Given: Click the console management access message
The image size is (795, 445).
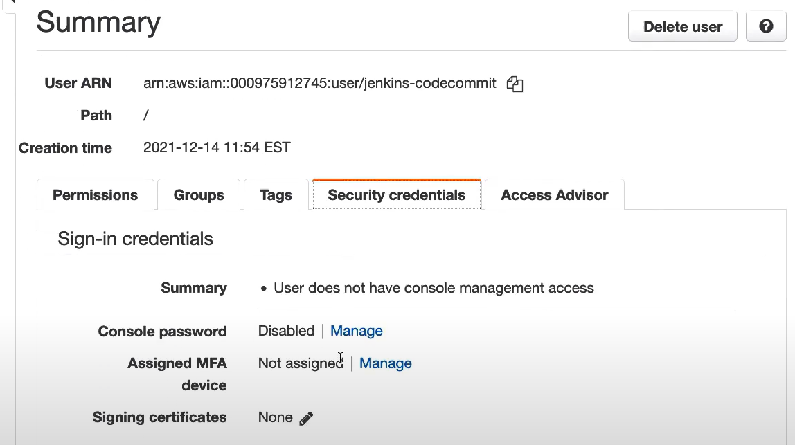Looking at the screenshot, I should pyautogui.click(x=434, y=288).
